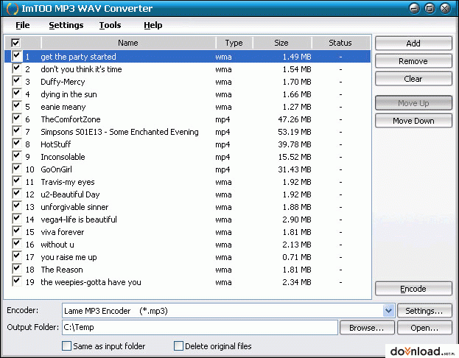Open the File menu

coord(23,25)
